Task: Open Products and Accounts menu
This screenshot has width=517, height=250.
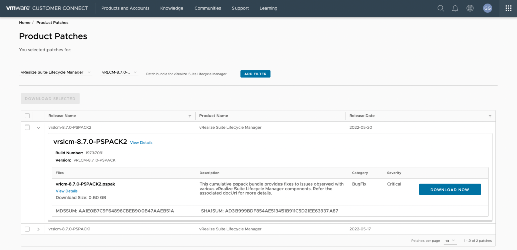Action: tap(125, 8)
